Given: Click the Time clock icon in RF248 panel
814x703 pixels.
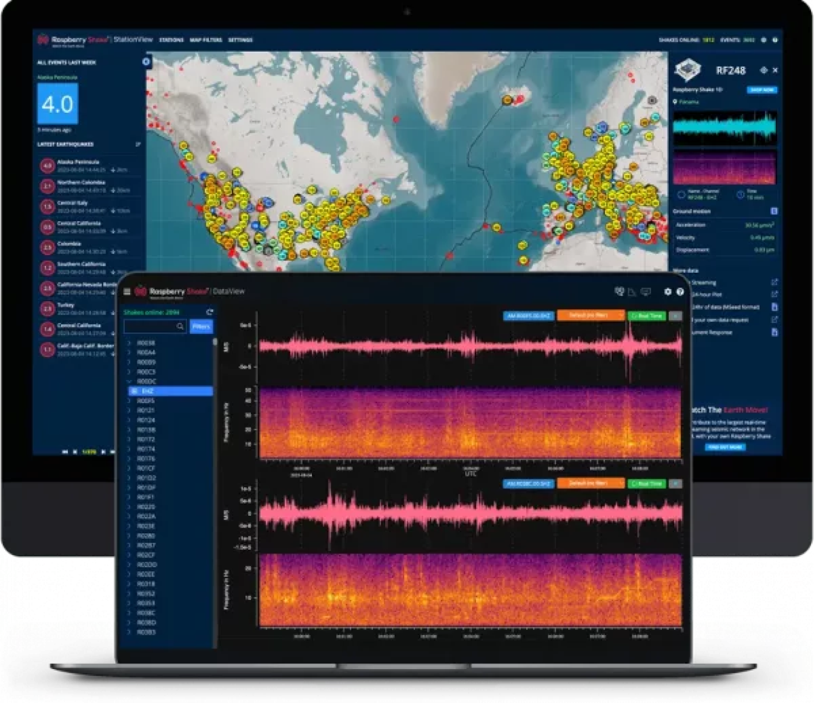Looking at the screenshot, I should click(740, 195).
